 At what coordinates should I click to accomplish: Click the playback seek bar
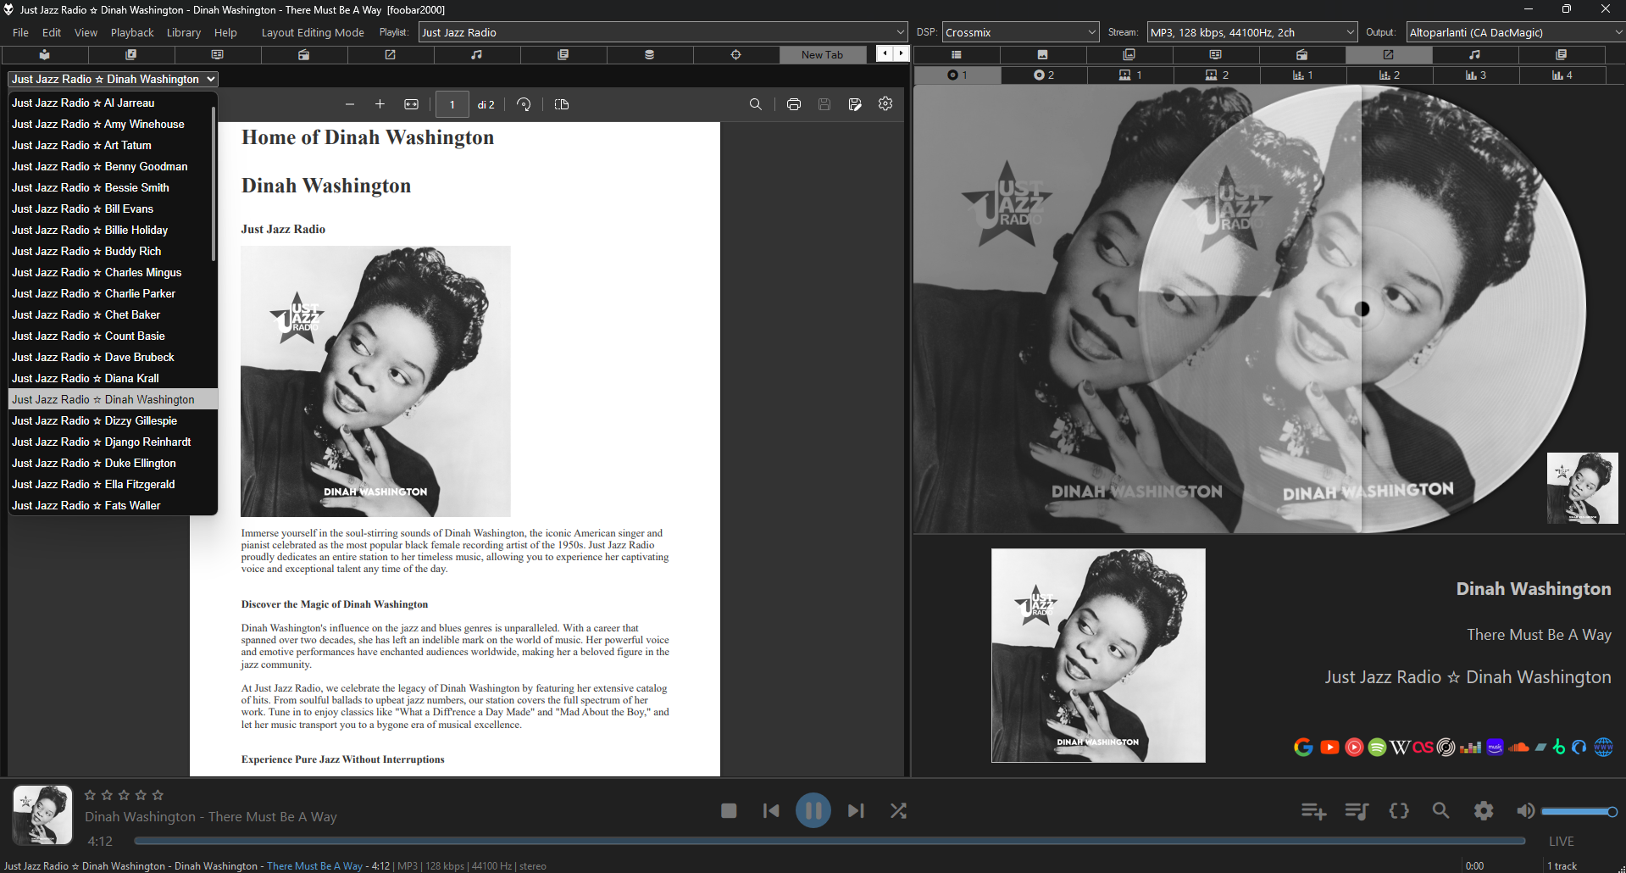pos(830,841)
